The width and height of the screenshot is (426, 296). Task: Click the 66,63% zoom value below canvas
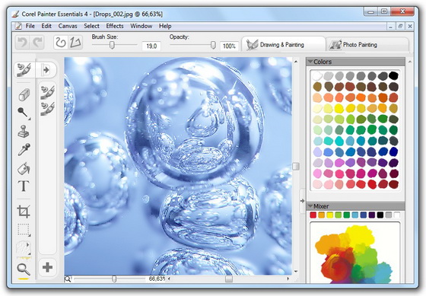[157, 278]
